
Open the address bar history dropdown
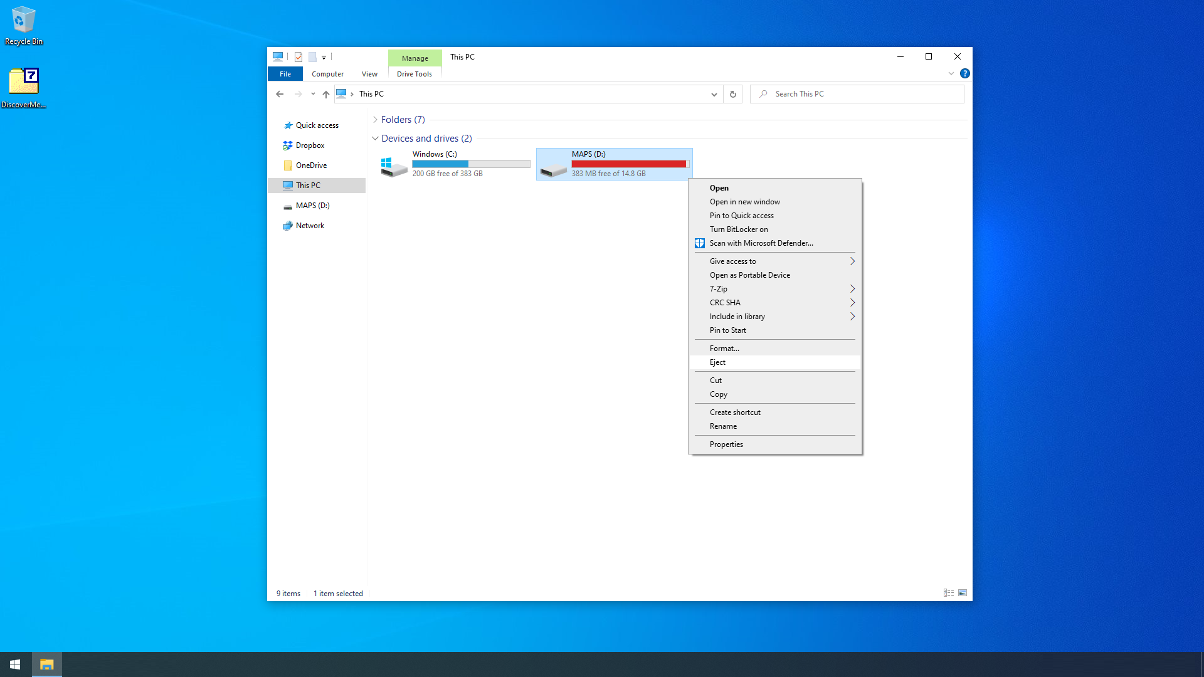click(714, 94)
